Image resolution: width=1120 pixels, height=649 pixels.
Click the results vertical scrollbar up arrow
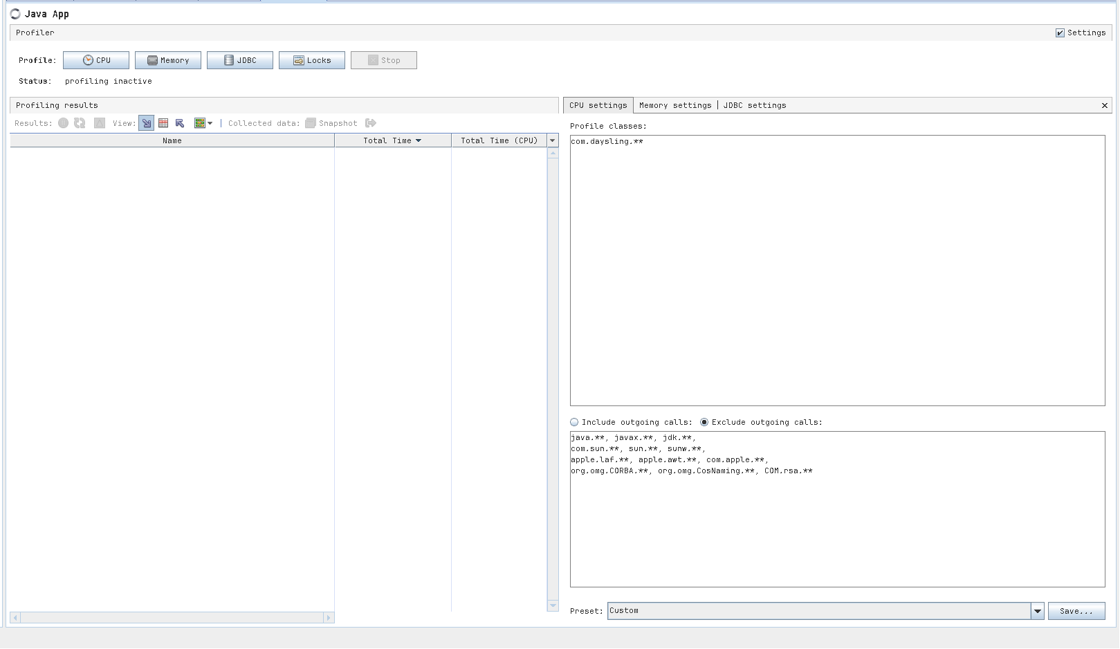[553, 154]
